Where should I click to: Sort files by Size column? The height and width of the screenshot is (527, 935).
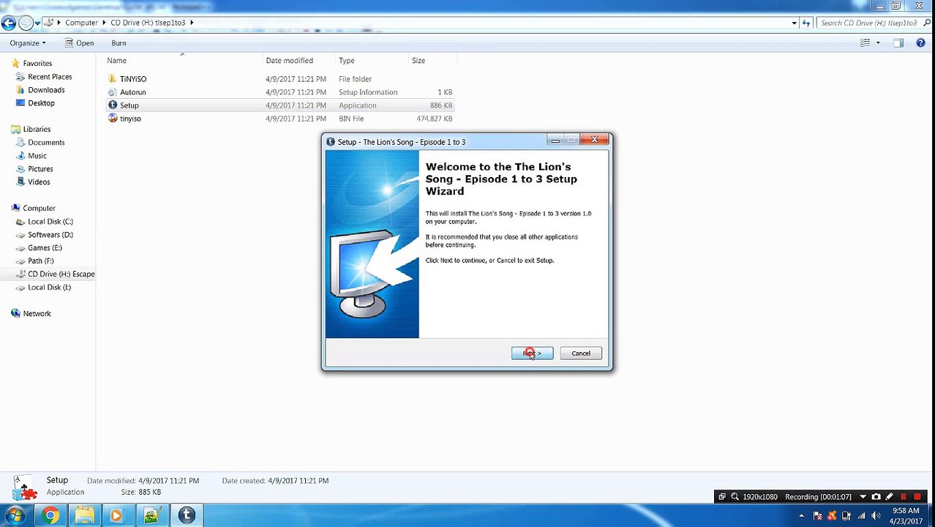(418, 61)
